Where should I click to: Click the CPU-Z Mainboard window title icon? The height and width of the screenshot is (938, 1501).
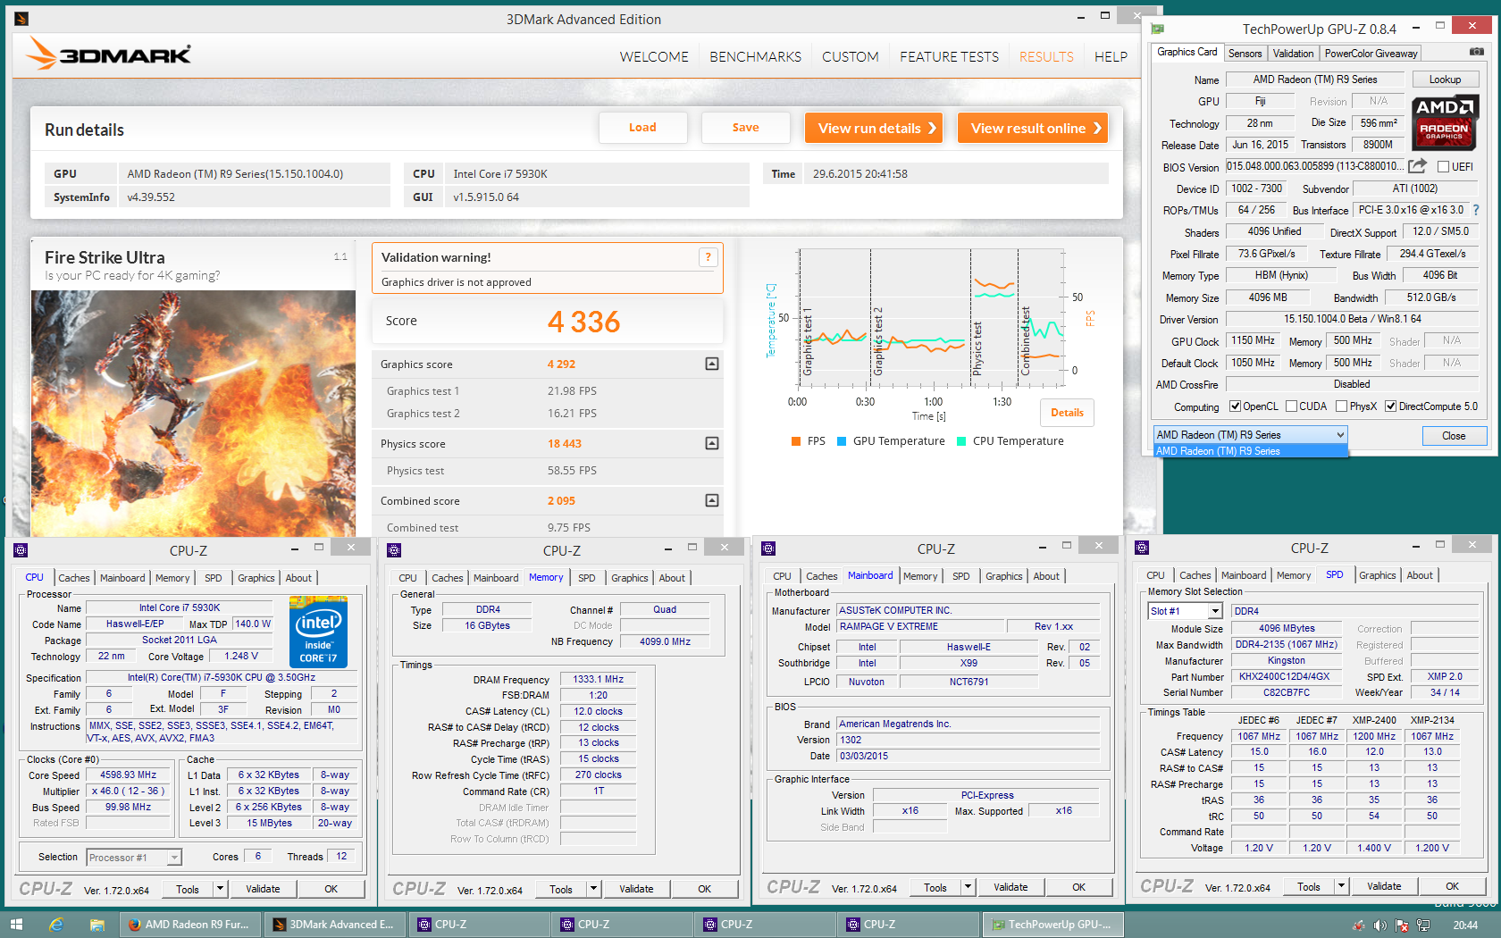tap(768, 549)
